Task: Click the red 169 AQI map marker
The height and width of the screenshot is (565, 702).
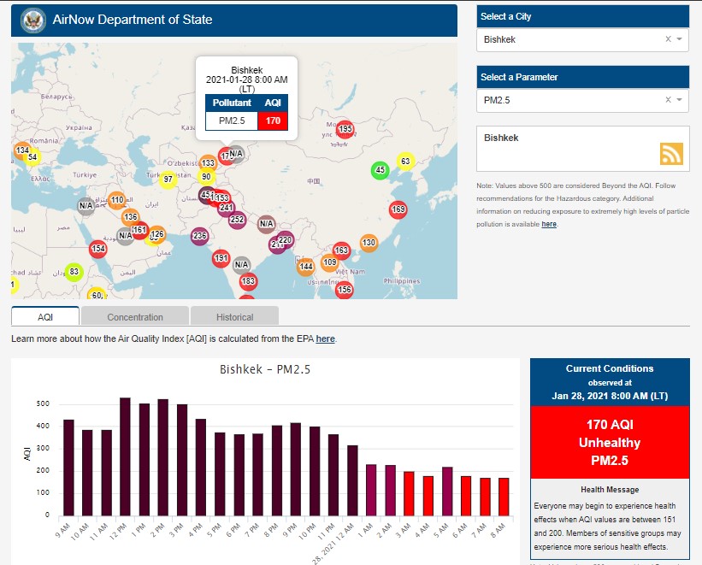Action: tap(398, 209)
